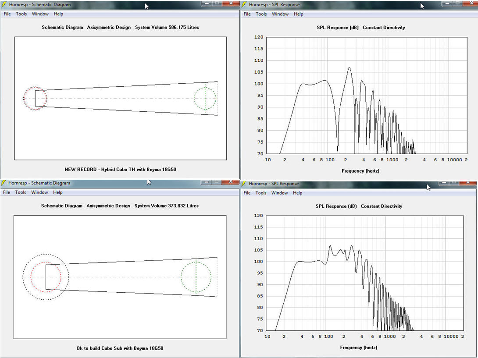This screenshot has width=478, height=358.
Task: Click Hornresp lightning icon in lower SPL Response title bar
Action: [x=244, y=184]
